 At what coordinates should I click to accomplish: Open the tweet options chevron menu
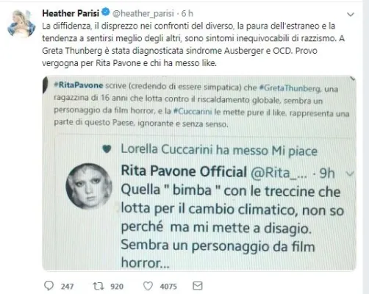[x=351, y=15]
